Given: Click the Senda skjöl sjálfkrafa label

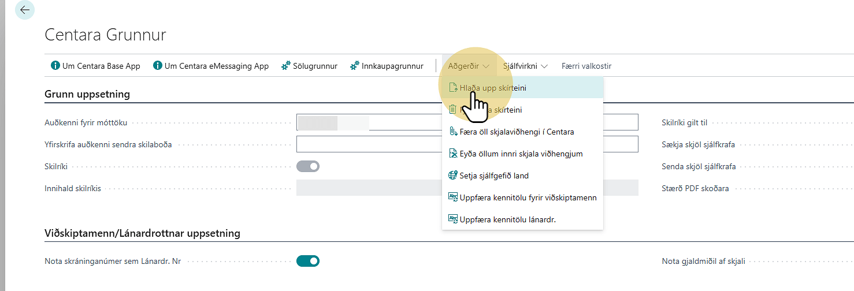Looking at the screenshot, I should pos(699,166).
